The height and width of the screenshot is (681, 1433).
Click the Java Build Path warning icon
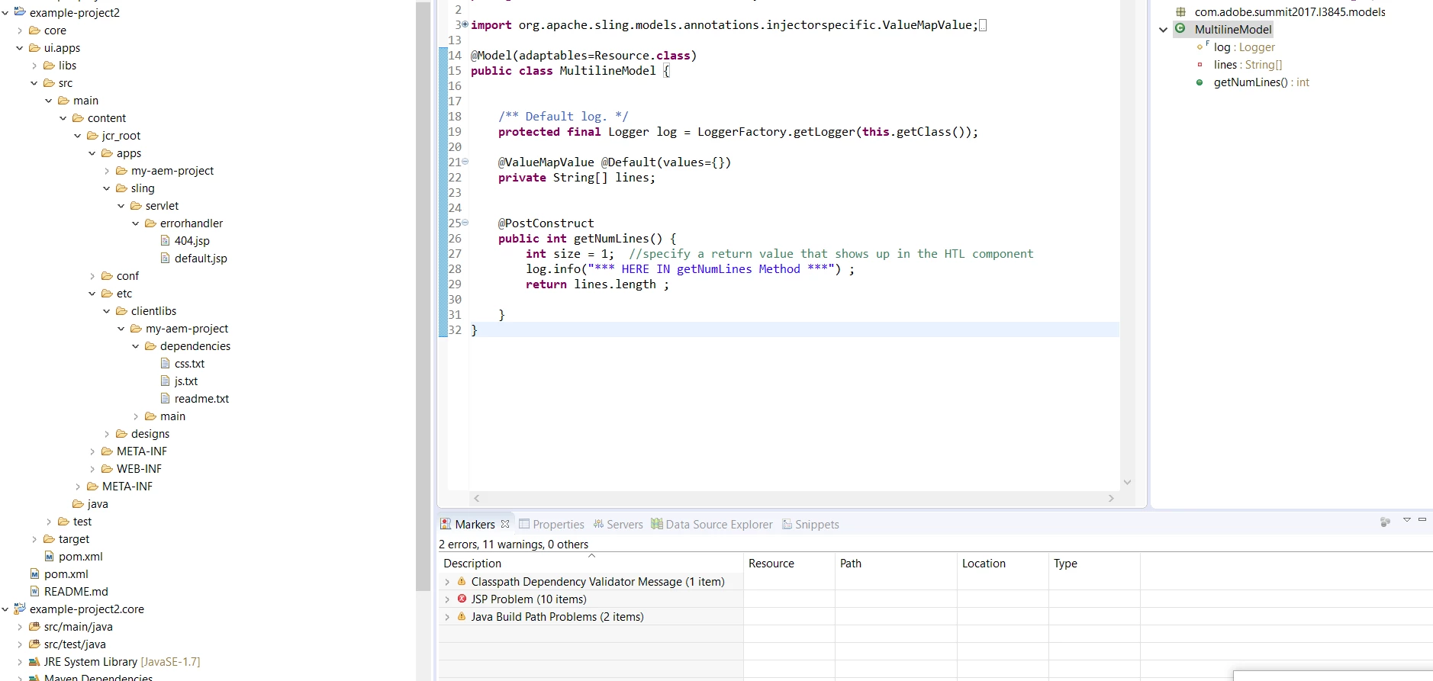(462, 616)
